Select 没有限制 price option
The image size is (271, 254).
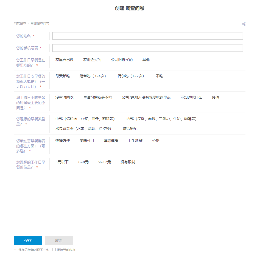pos(128,162)
